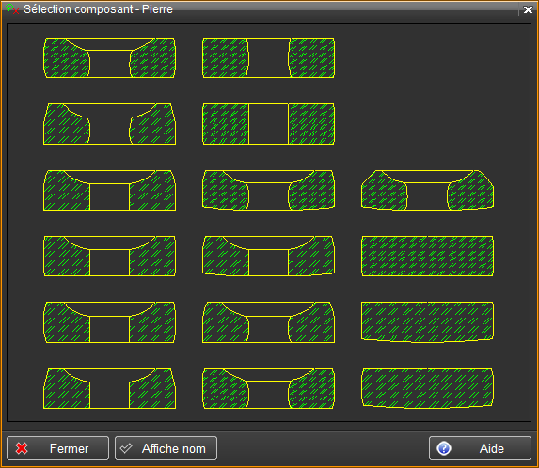Pick the stone profile with chamfered top corners

427,190
